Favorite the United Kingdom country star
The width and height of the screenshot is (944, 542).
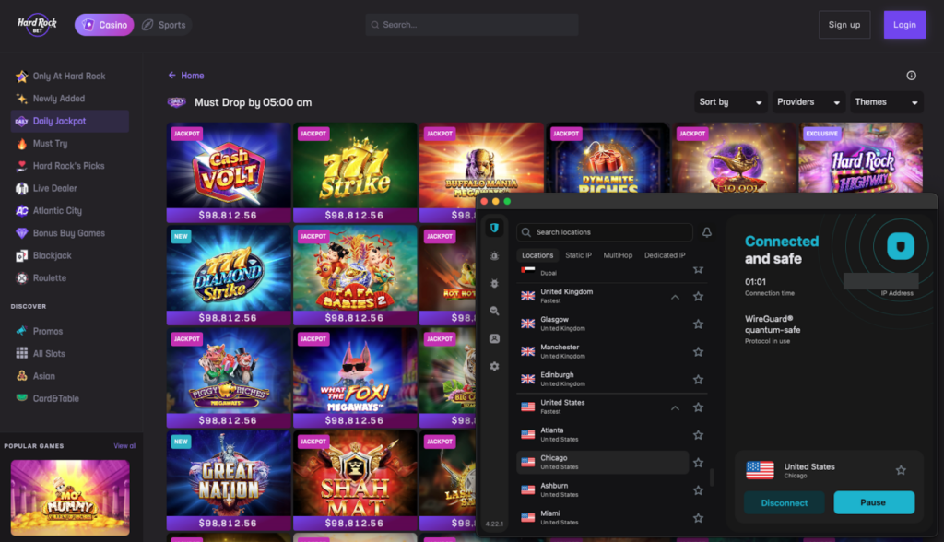pyautogui.click(x=699, y=296)
